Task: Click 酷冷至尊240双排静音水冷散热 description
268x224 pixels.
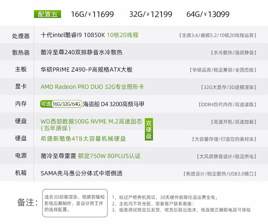Action: point(81,52)
